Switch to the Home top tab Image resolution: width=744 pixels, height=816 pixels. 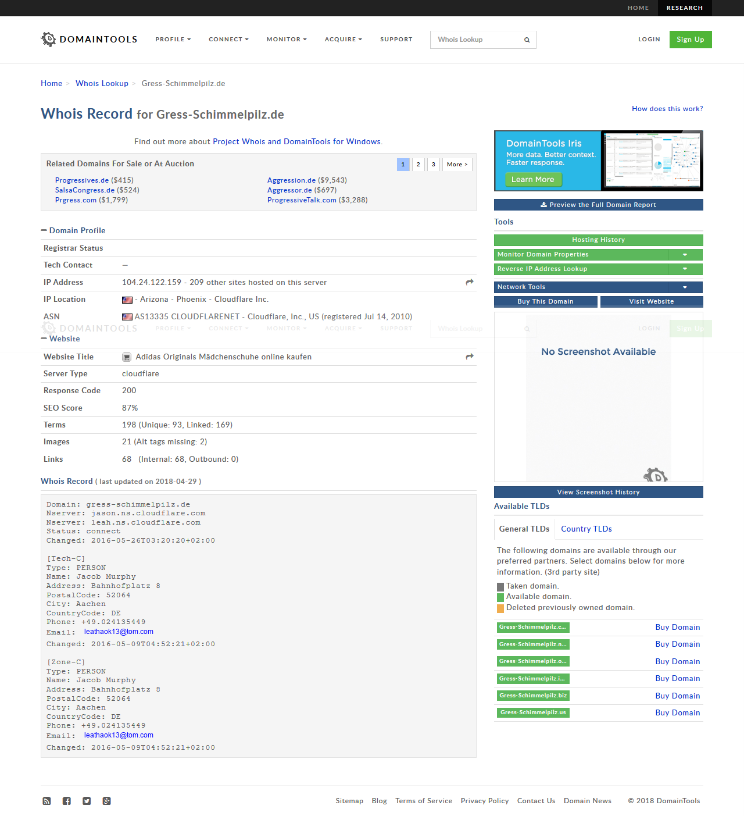point(638,8)
